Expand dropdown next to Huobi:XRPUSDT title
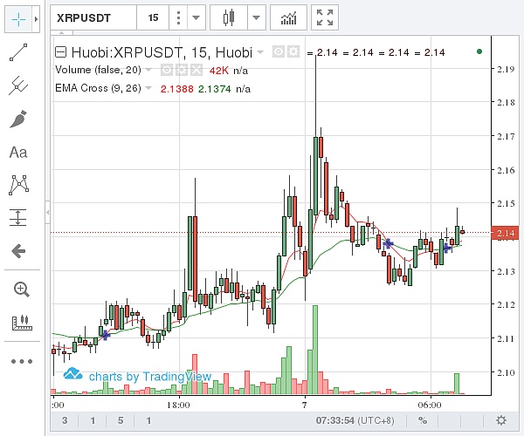 click(x=260, y=52)
